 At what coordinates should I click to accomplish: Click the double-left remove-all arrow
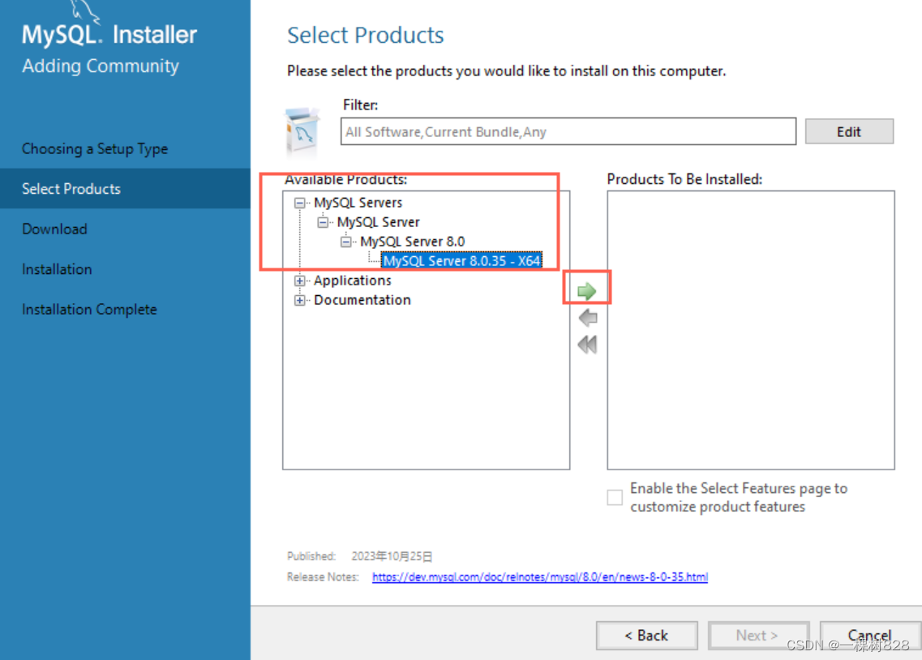click(x=587, y=345)
